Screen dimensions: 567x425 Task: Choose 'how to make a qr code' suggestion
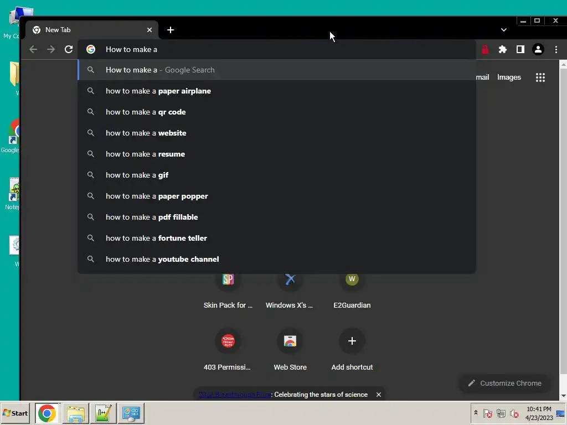tap(277, 112)
